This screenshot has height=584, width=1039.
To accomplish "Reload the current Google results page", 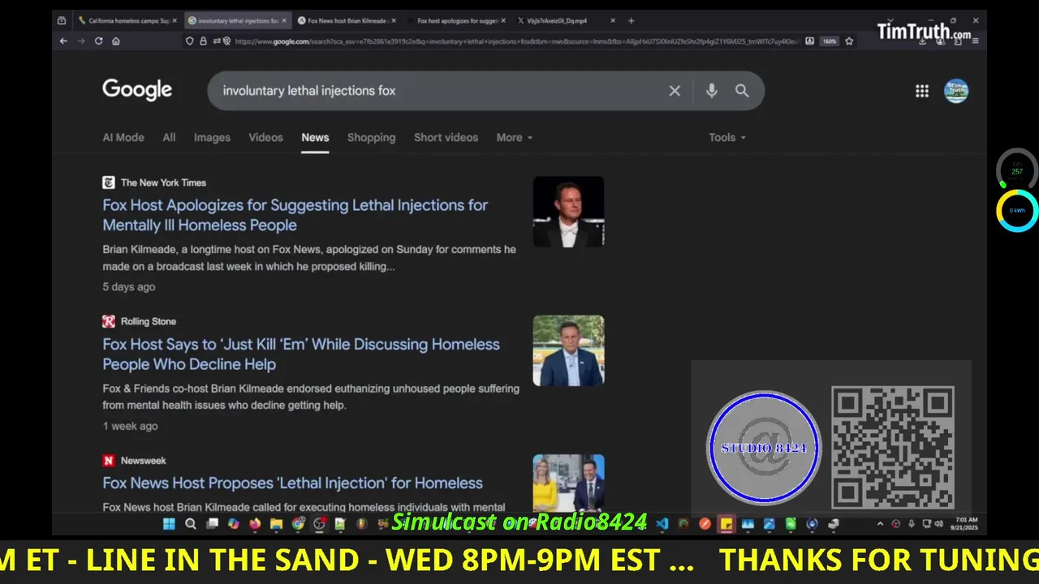I will coord(98,41).
